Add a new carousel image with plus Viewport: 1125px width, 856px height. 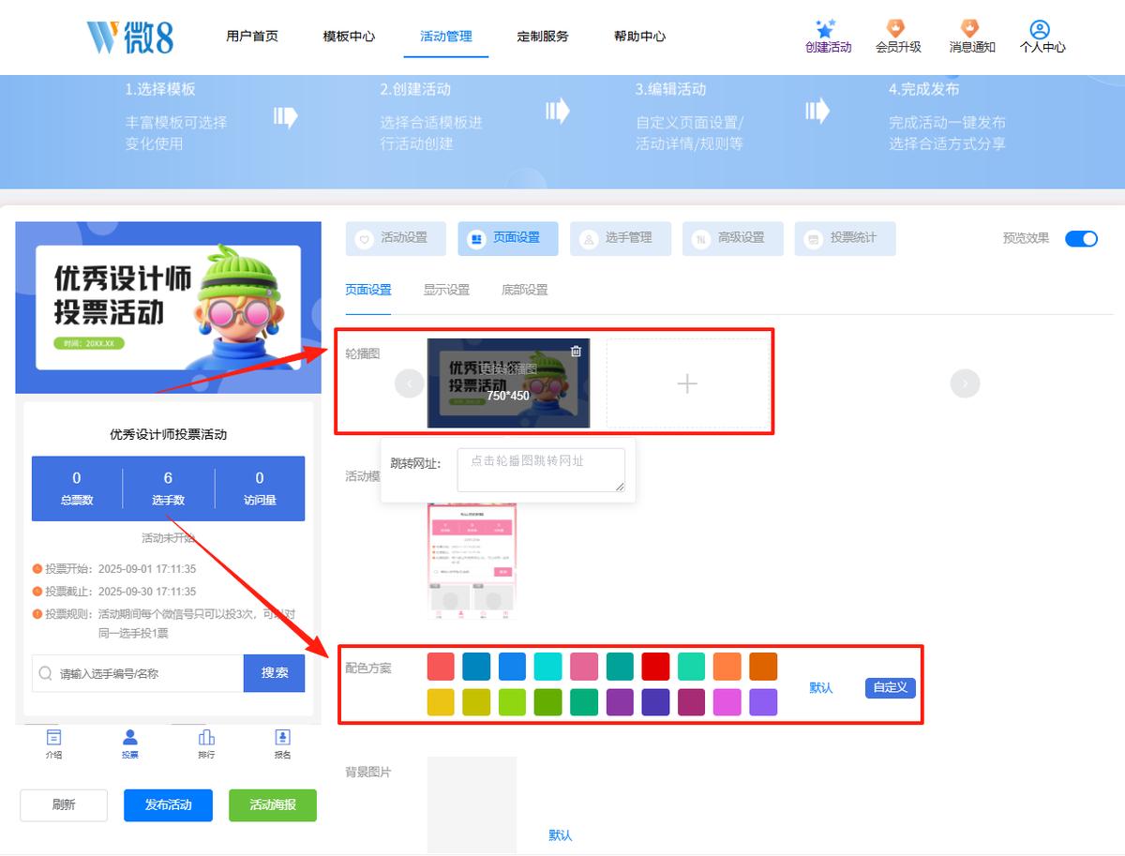click(x=687, y=383)
